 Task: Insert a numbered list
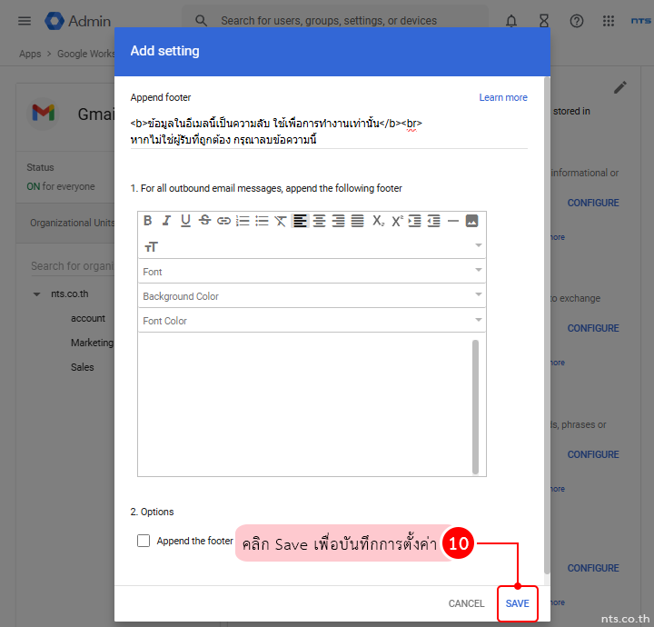point(243,221)
